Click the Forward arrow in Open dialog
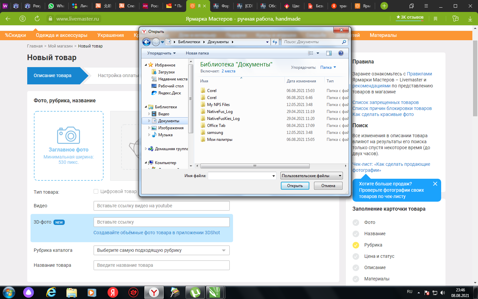This screenshot has width=478, height=299. click(x=156, y=42)
